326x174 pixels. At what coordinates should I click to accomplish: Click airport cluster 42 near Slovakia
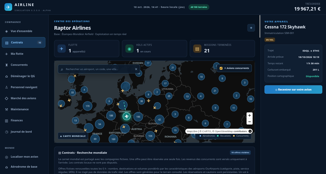coord(159,120)
